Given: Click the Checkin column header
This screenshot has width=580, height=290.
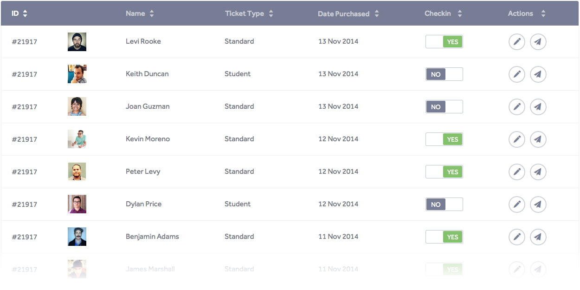Looking at the screenshot, I should (x=438, y=13).
